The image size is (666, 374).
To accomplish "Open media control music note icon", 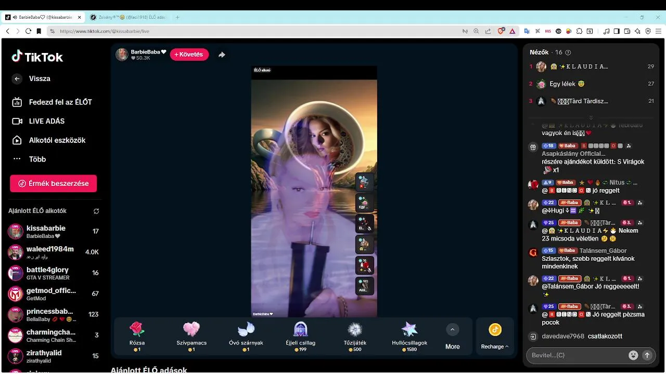I will click(x=606, y=31).
